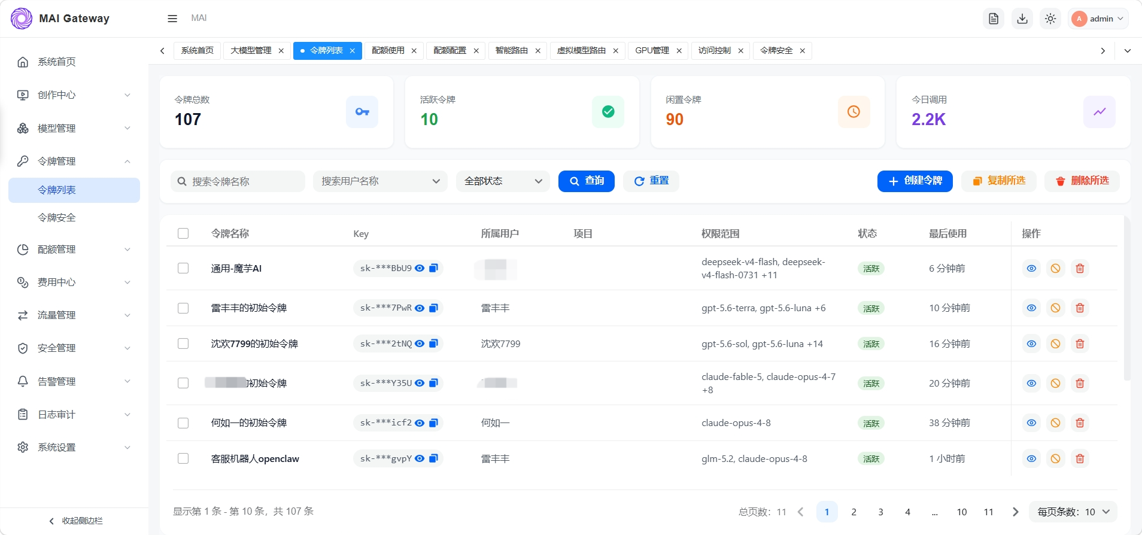The image size is (1142, 535).
Task: Copy key sk-***icf2
Action: (x=433, y=423)
